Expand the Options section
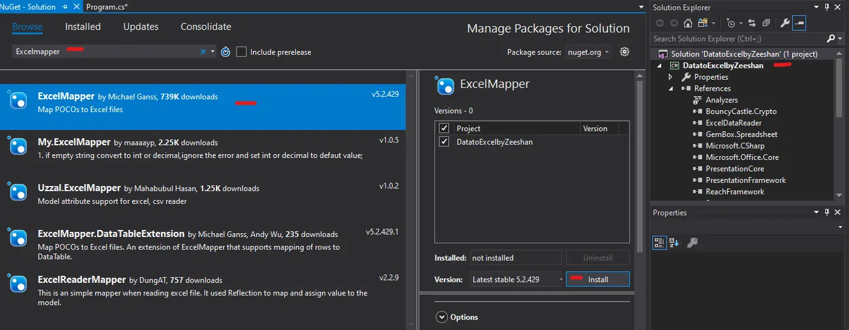This screenshot has width=849, height=330. tap(441, 317)
